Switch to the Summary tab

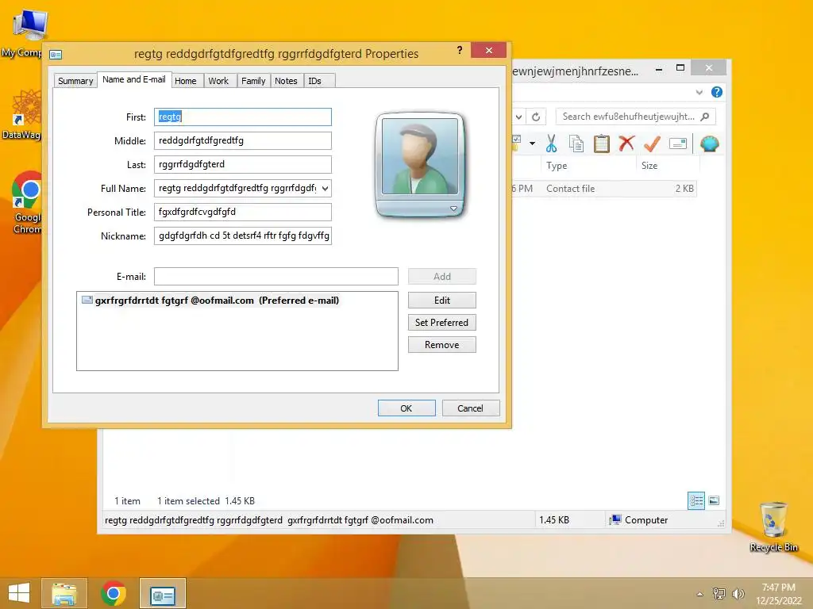coord(75,81)
